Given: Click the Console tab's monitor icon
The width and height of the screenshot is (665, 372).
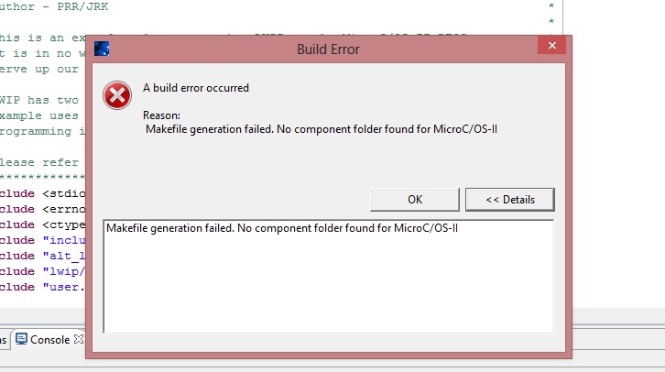Looking at the screenshot, I should 21,339.
